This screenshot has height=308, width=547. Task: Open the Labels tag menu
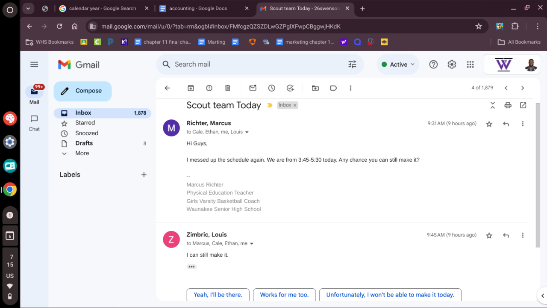(x=334, y=88)
